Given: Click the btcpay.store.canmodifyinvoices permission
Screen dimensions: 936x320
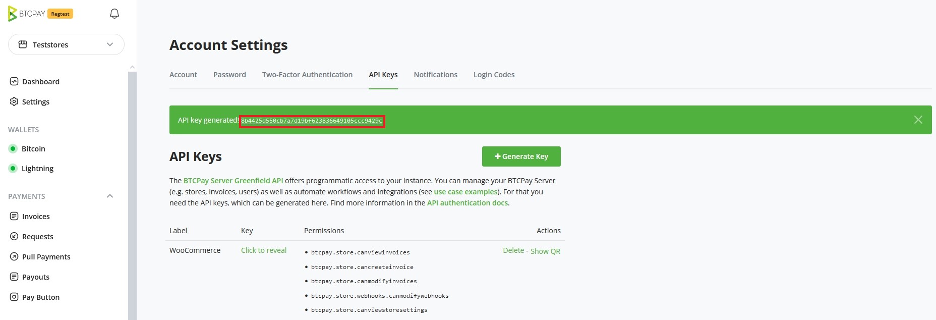Looking at the screenshot, I should [x=364, y=281].
